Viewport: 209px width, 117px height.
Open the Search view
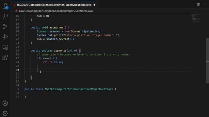pyautogui.click(x=5, y=16)
